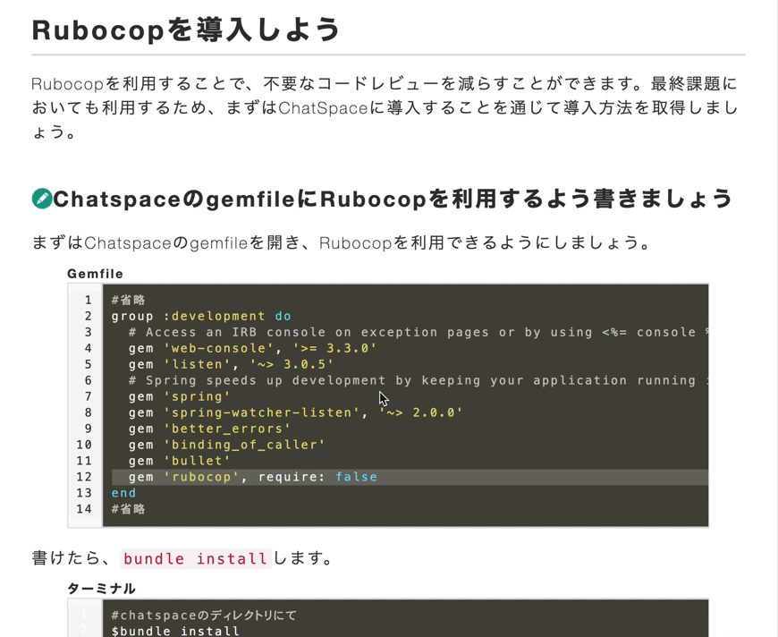Click the line gem 'bullet'
Screen dimensions: 778x637
click(179, 461)
